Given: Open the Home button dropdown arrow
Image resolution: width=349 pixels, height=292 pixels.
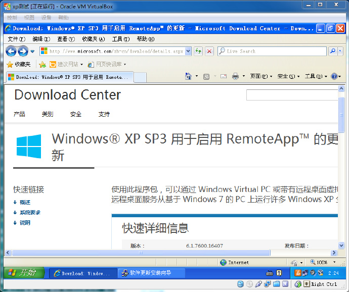Looking at the screenshot, I should pos(197,76).
